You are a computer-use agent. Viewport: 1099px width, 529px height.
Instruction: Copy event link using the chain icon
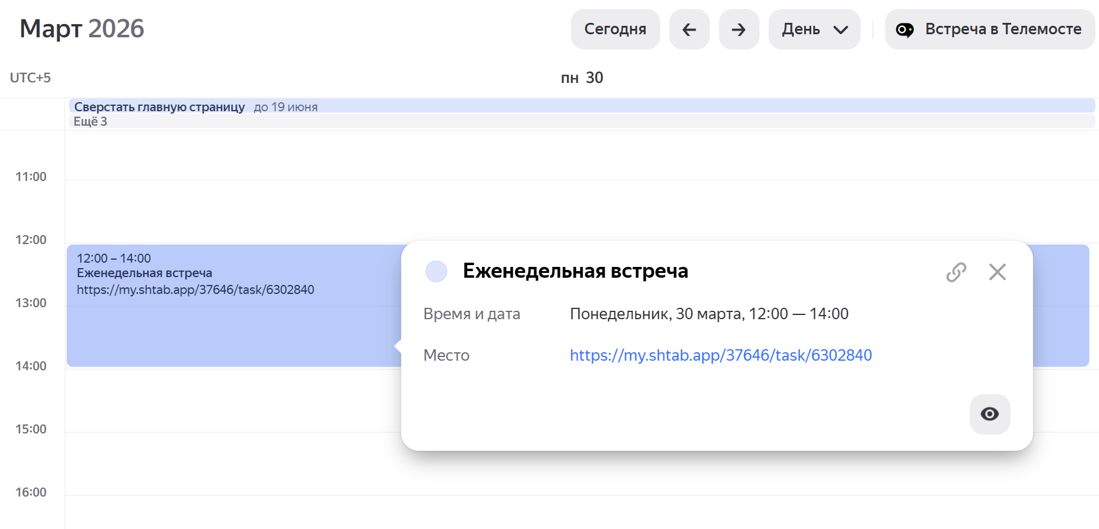[956, 272]
